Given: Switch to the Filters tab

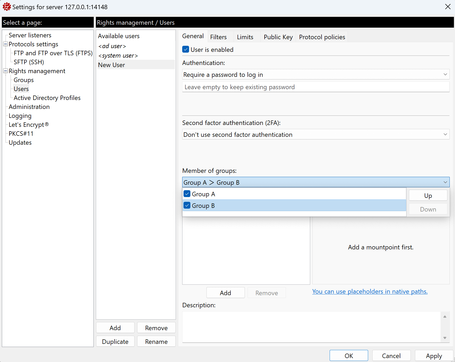Looking at the screenshot, I should (x=218, y=37).
